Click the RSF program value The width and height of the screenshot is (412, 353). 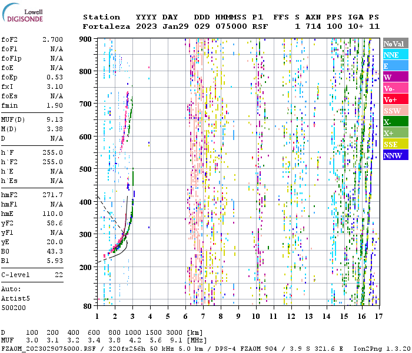(x=260, y=27)
